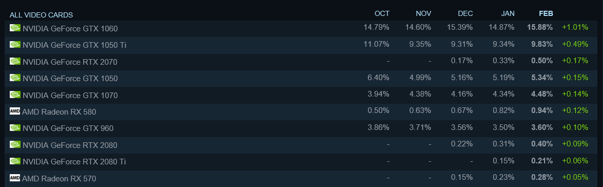Click the +1.01% change value for GTX 1060
This screenshot has height=187, width=603.
(575, 27)
